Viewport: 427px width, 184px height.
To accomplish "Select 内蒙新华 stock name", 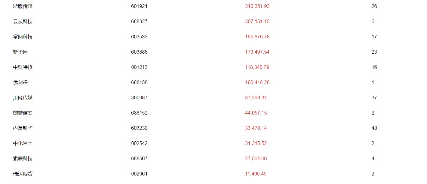I will (x=23, y=128).
